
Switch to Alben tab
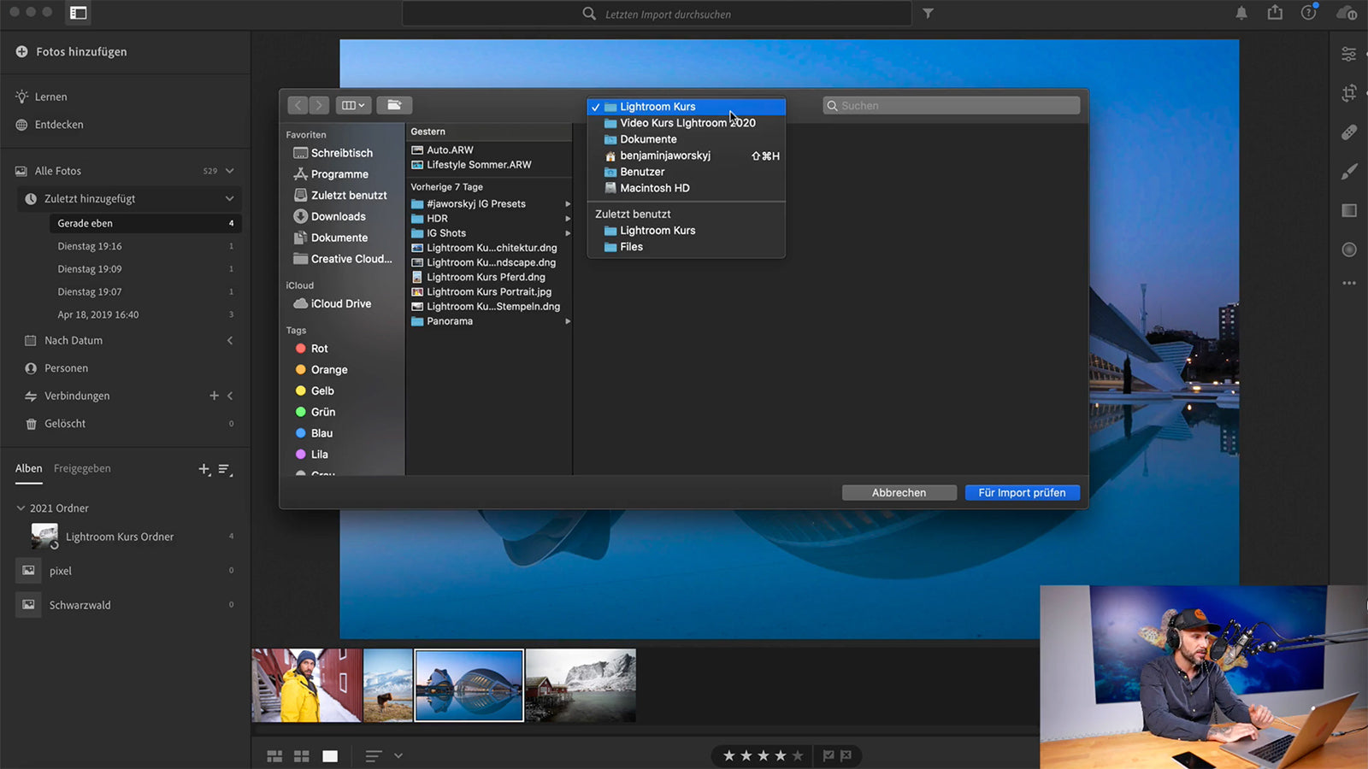click(x=28, y=468)
